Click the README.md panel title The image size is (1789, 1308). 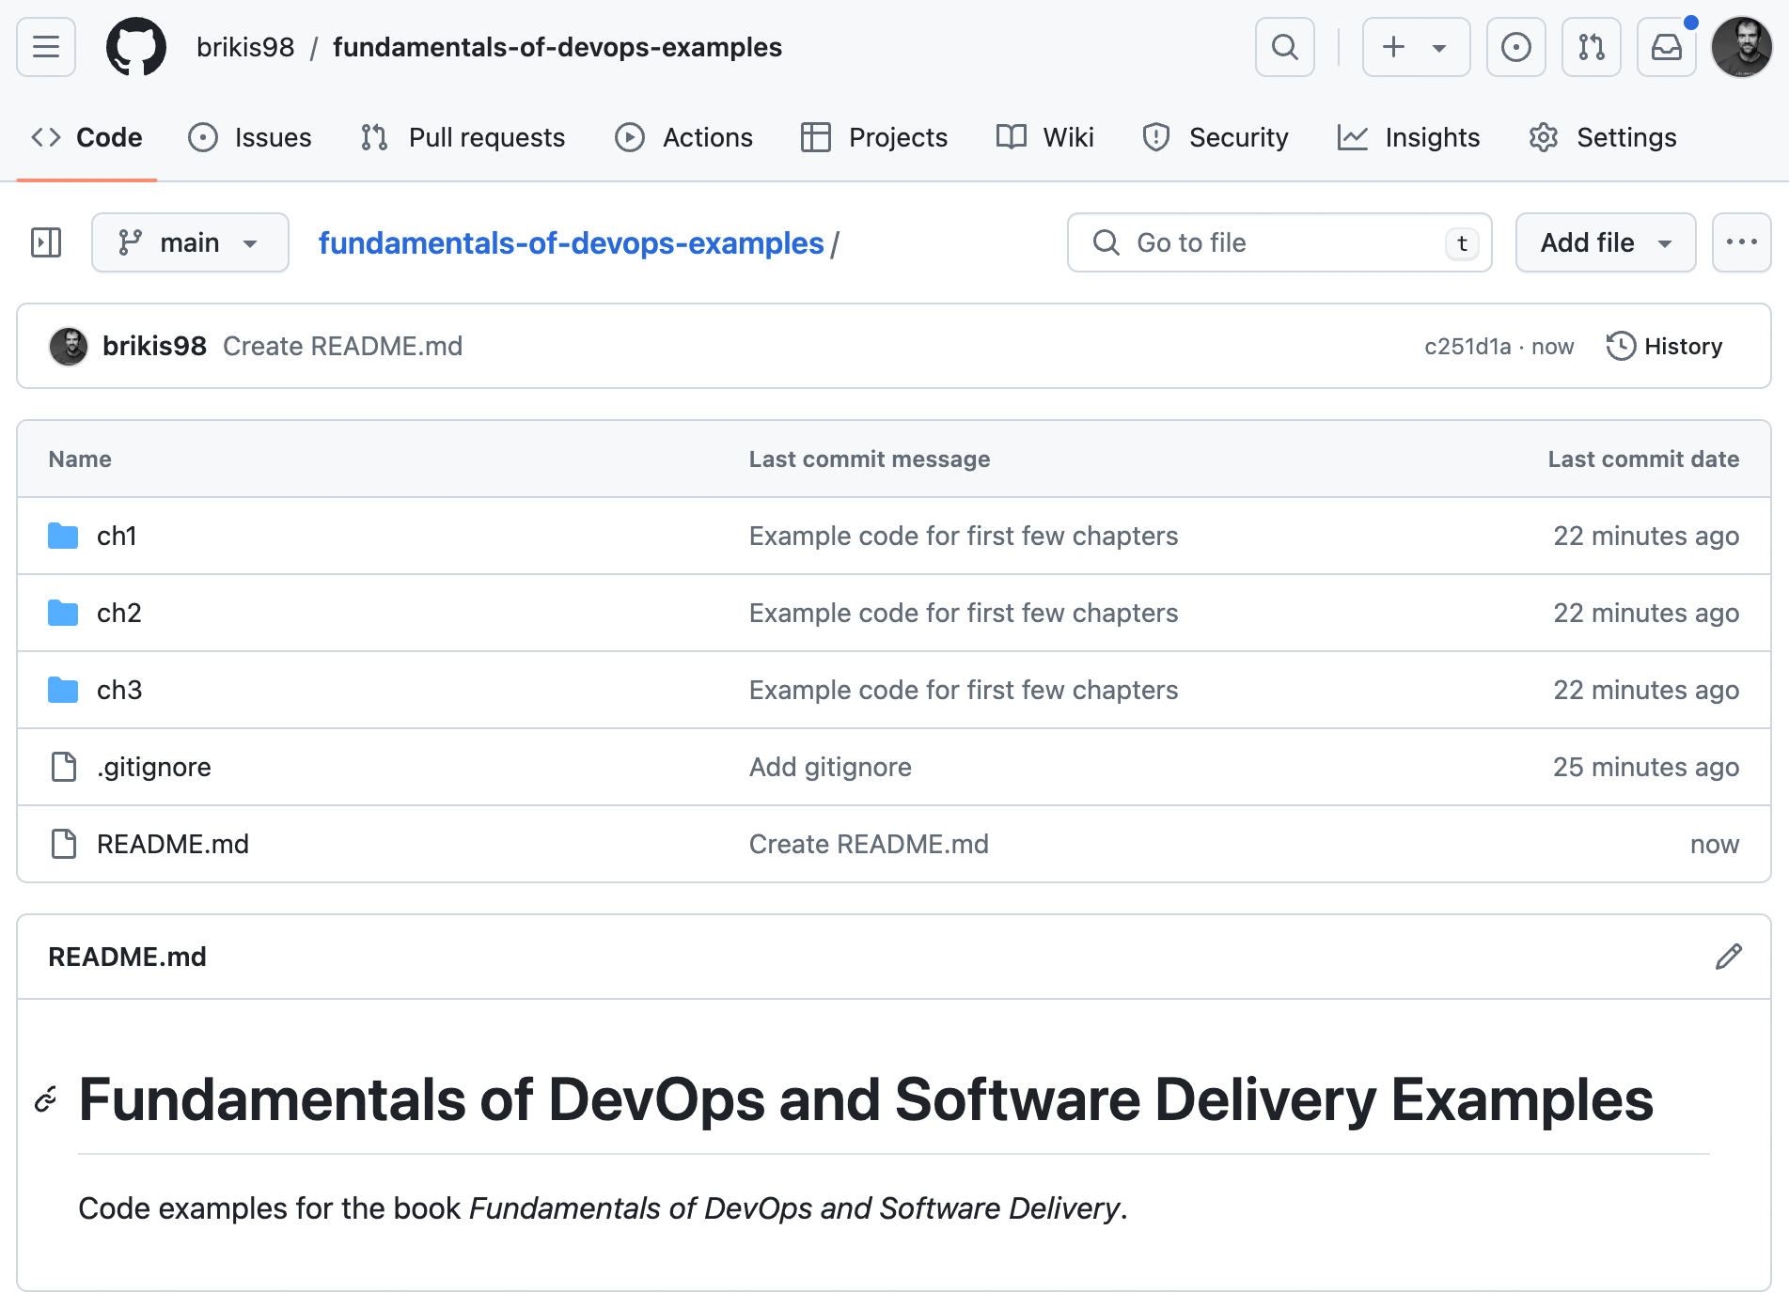coord(127,957)
